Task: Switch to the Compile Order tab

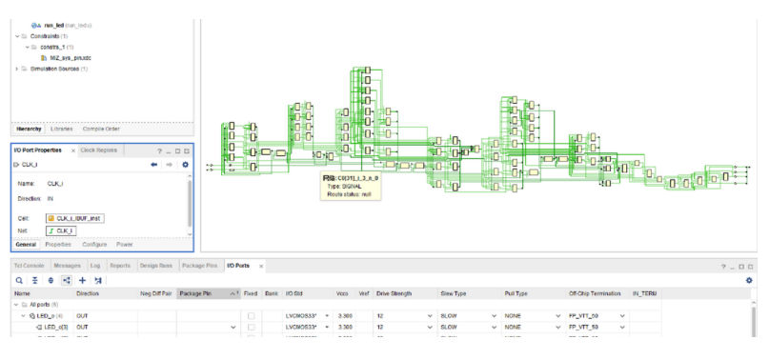Action: pos(101,129)
